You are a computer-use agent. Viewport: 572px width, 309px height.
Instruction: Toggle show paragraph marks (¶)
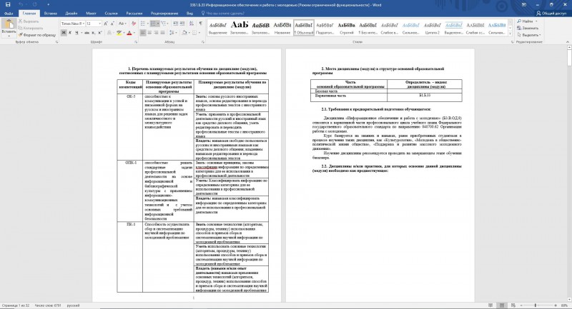[x=201, y=24]
